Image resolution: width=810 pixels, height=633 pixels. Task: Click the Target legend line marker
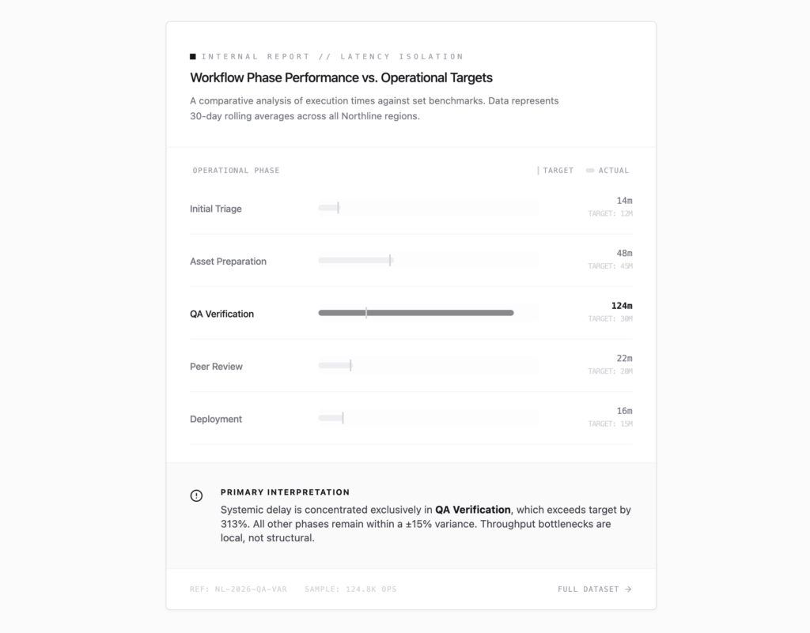pyautogui.click(x=538, y=170)
